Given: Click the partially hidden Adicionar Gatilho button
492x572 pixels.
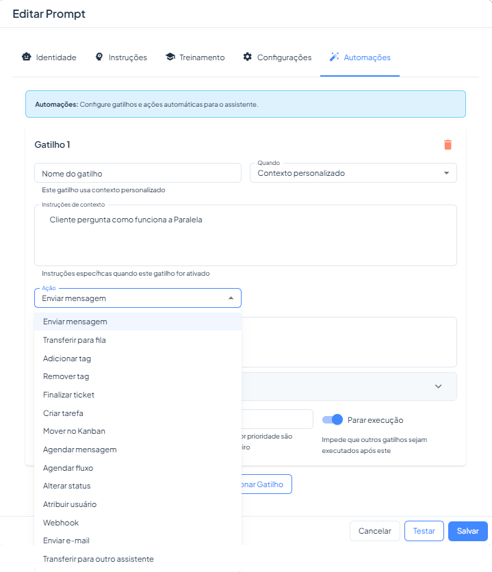Looking at the screenshot, I should [x=267, y=484].
